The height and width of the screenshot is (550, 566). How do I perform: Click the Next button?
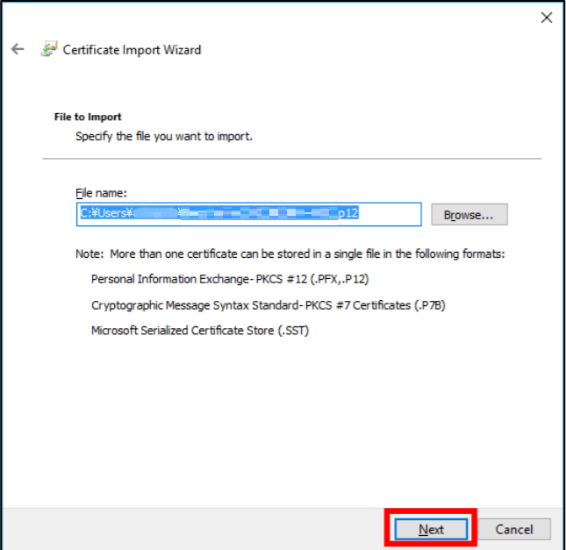431,529
